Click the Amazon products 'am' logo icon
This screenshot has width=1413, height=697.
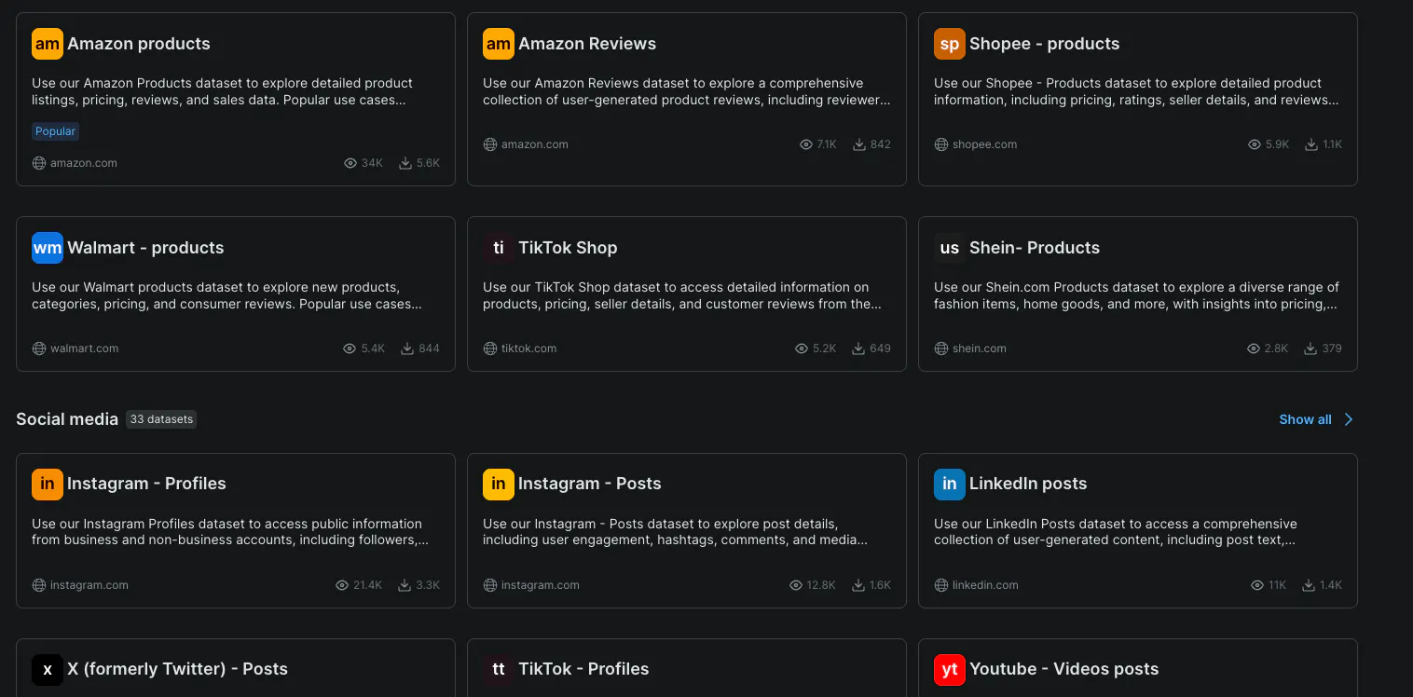(48, 44)
